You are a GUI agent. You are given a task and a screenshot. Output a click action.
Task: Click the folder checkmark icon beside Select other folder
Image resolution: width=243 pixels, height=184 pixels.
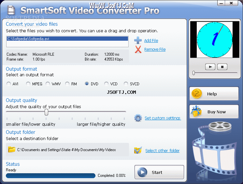(x=138, y=150)
